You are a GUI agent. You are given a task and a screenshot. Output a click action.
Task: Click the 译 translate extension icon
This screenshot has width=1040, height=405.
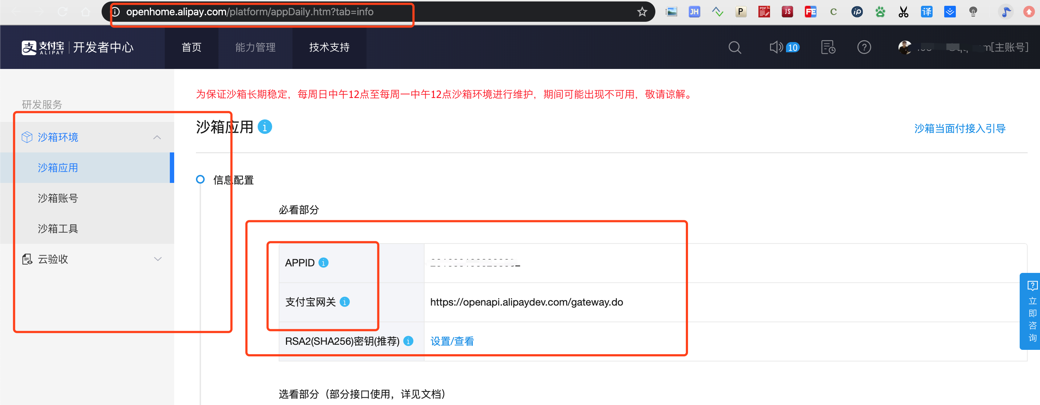tap(926, 12)
